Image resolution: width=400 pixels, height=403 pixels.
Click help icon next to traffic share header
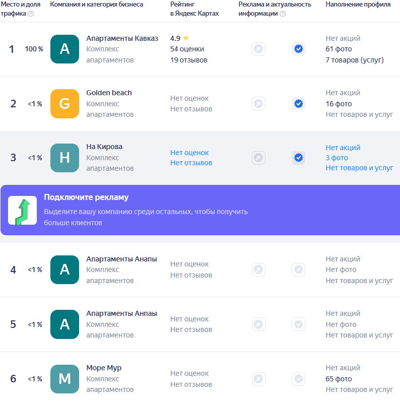pos(31,14)
